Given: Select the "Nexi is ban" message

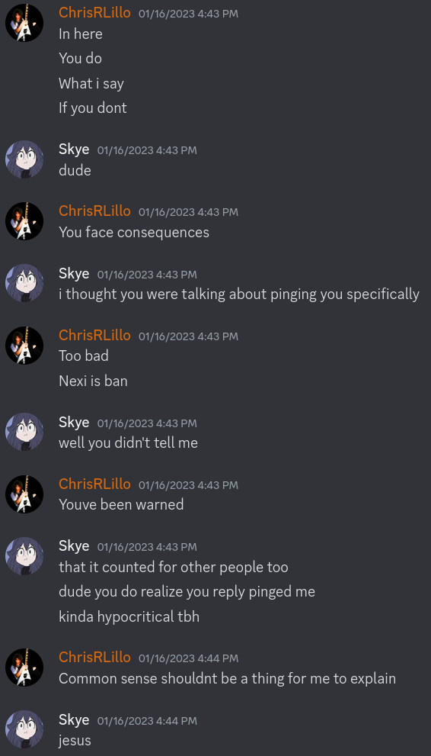Looking at the screenshot, I should (x=93, y=381).
